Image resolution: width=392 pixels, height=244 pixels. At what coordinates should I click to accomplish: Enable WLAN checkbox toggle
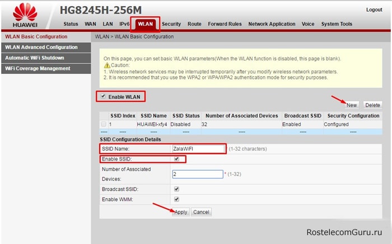tap(102, 96)
